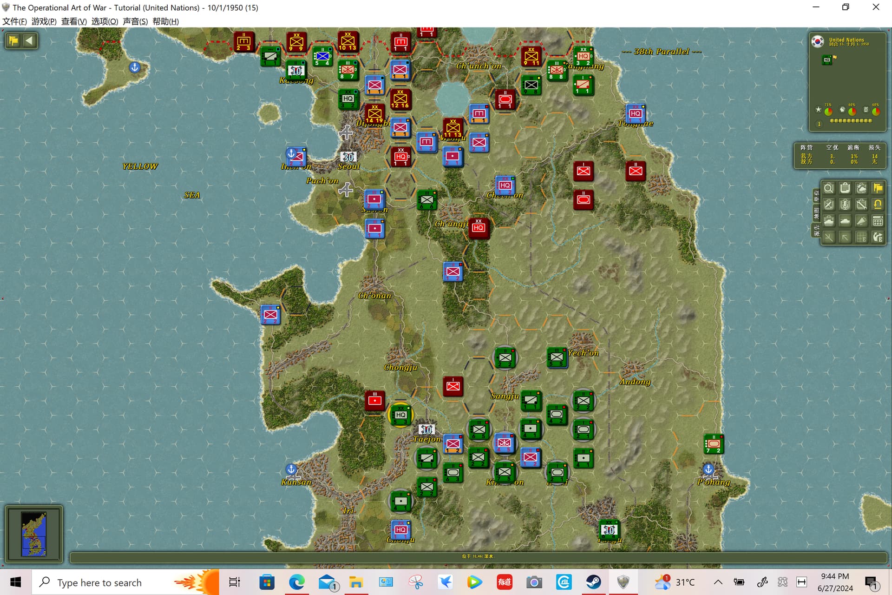Open the 选项(O) menu
Screen dimensions: 892x595
(105, 21)
